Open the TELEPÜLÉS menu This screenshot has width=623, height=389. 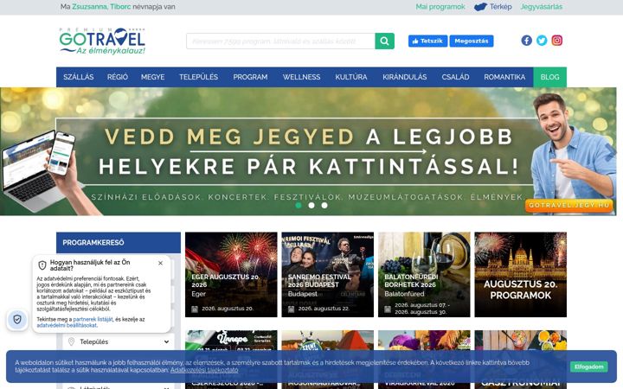click(199, 77)
